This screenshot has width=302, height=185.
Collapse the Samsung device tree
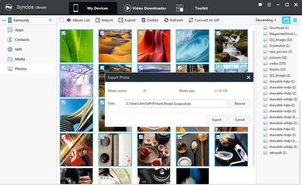pos(4,20)
